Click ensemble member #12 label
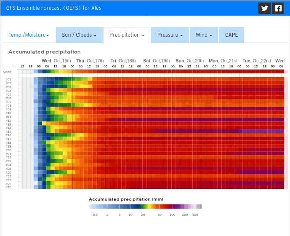 pyautogui.click(x=8, y=121)
